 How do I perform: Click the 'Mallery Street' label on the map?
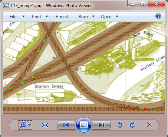[153, 63]
